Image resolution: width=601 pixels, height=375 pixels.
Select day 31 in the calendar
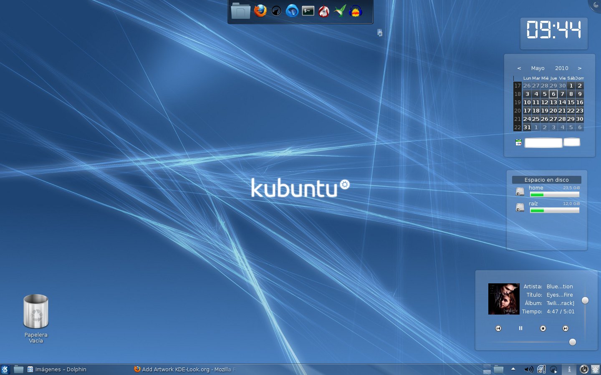point(527,127)
